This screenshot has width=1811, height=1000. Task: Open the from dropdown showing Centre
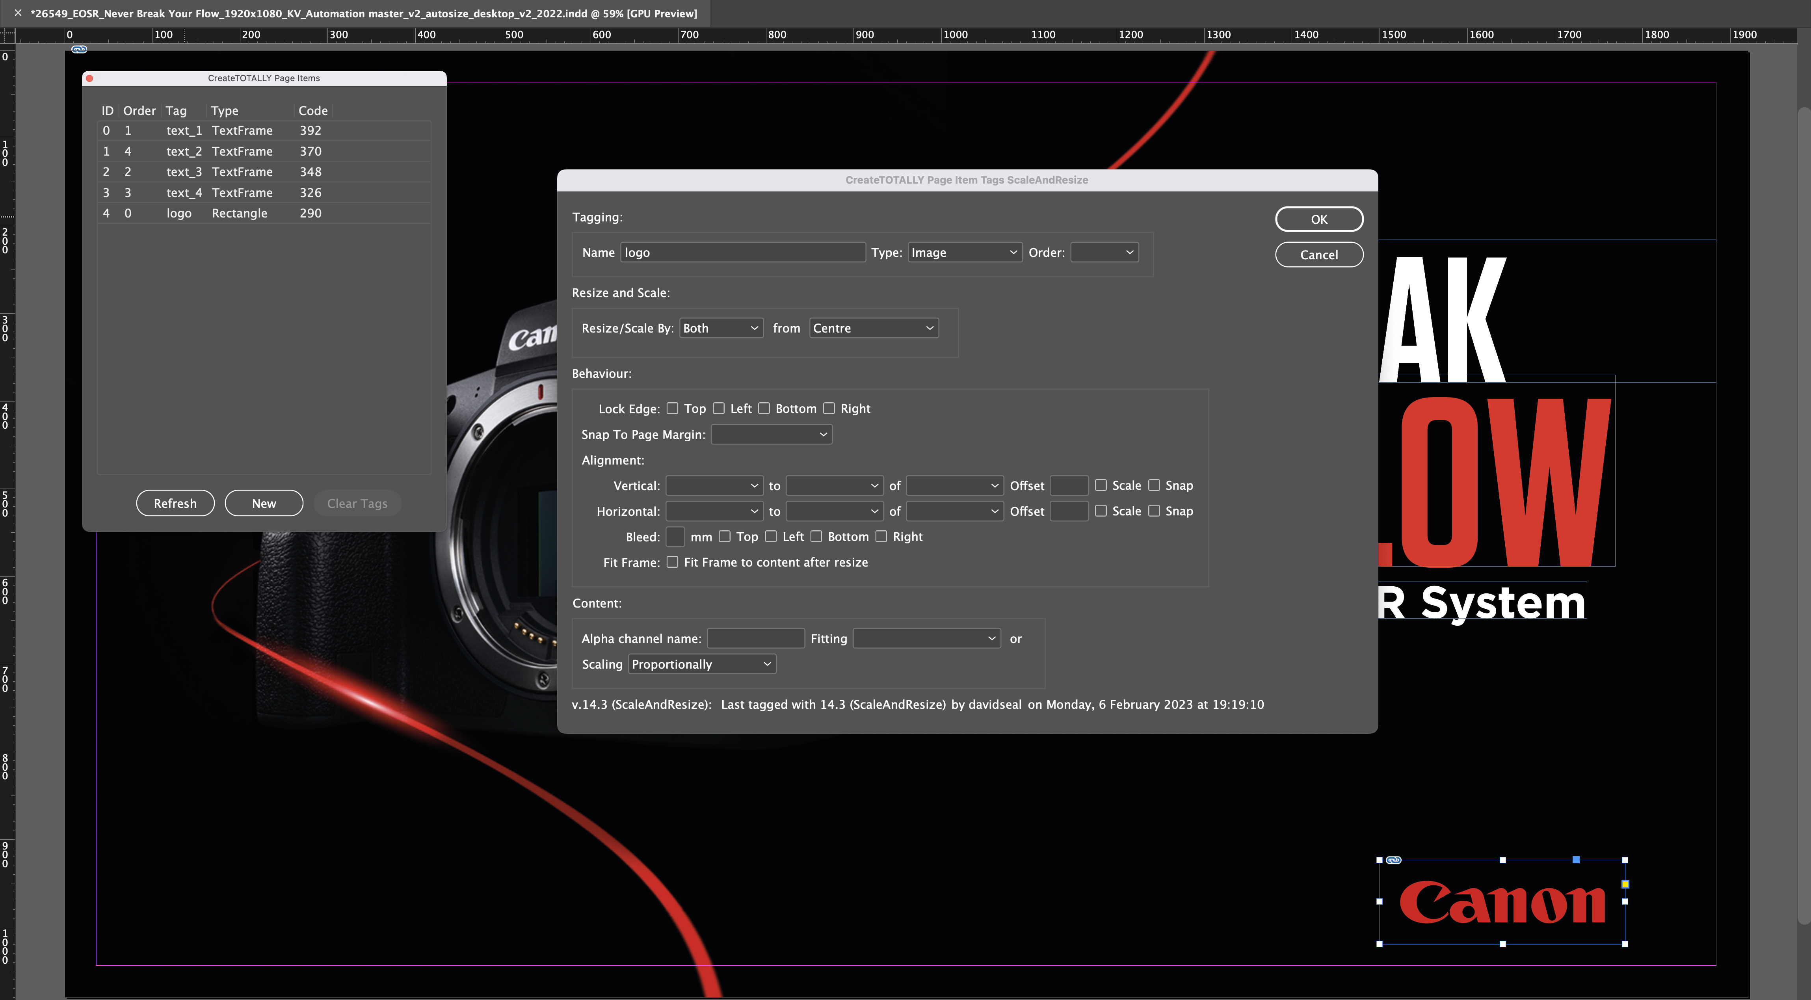[874, 328]
